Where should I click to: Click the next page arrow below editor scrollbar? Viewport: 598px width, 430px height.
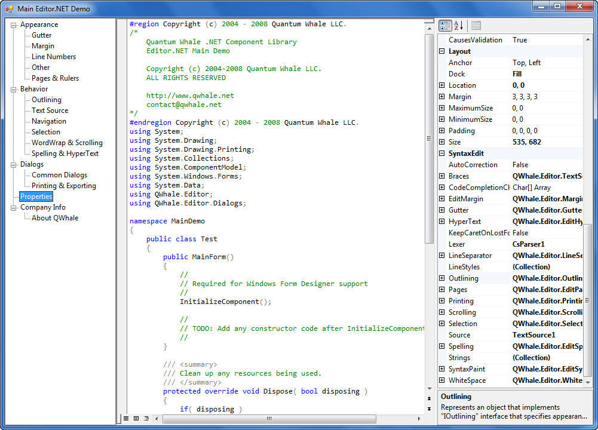tap(429, 408)
